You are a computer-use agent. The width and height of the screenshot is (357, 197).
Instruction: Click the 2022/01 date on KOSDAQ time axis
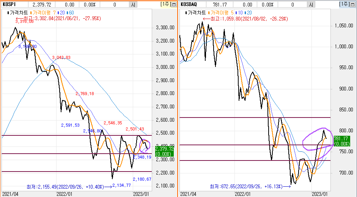click(x=243, y=194)
